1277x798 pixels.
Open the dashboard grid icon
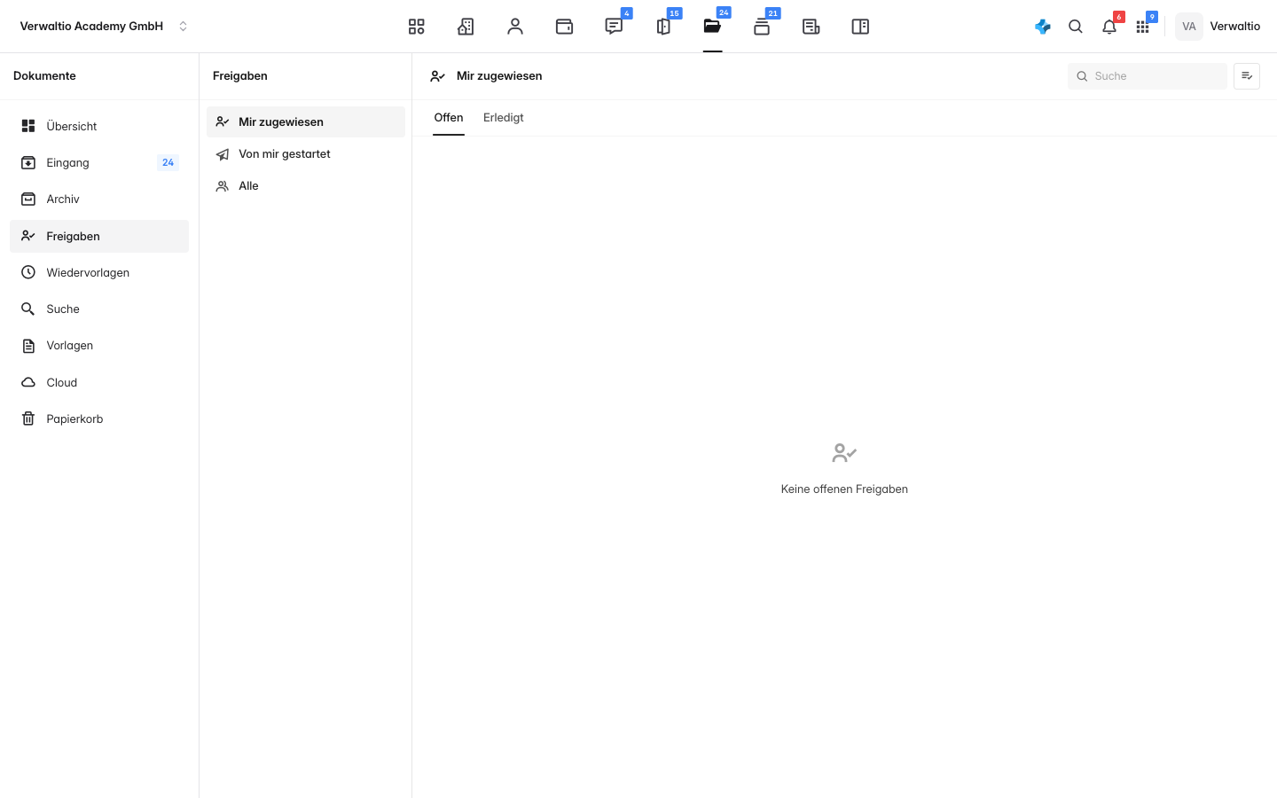pos(416,27)
